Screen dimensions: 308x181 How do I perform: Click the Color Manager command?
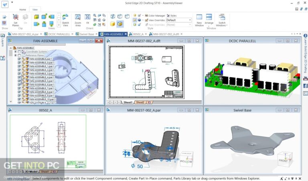(x=155, y=16)
